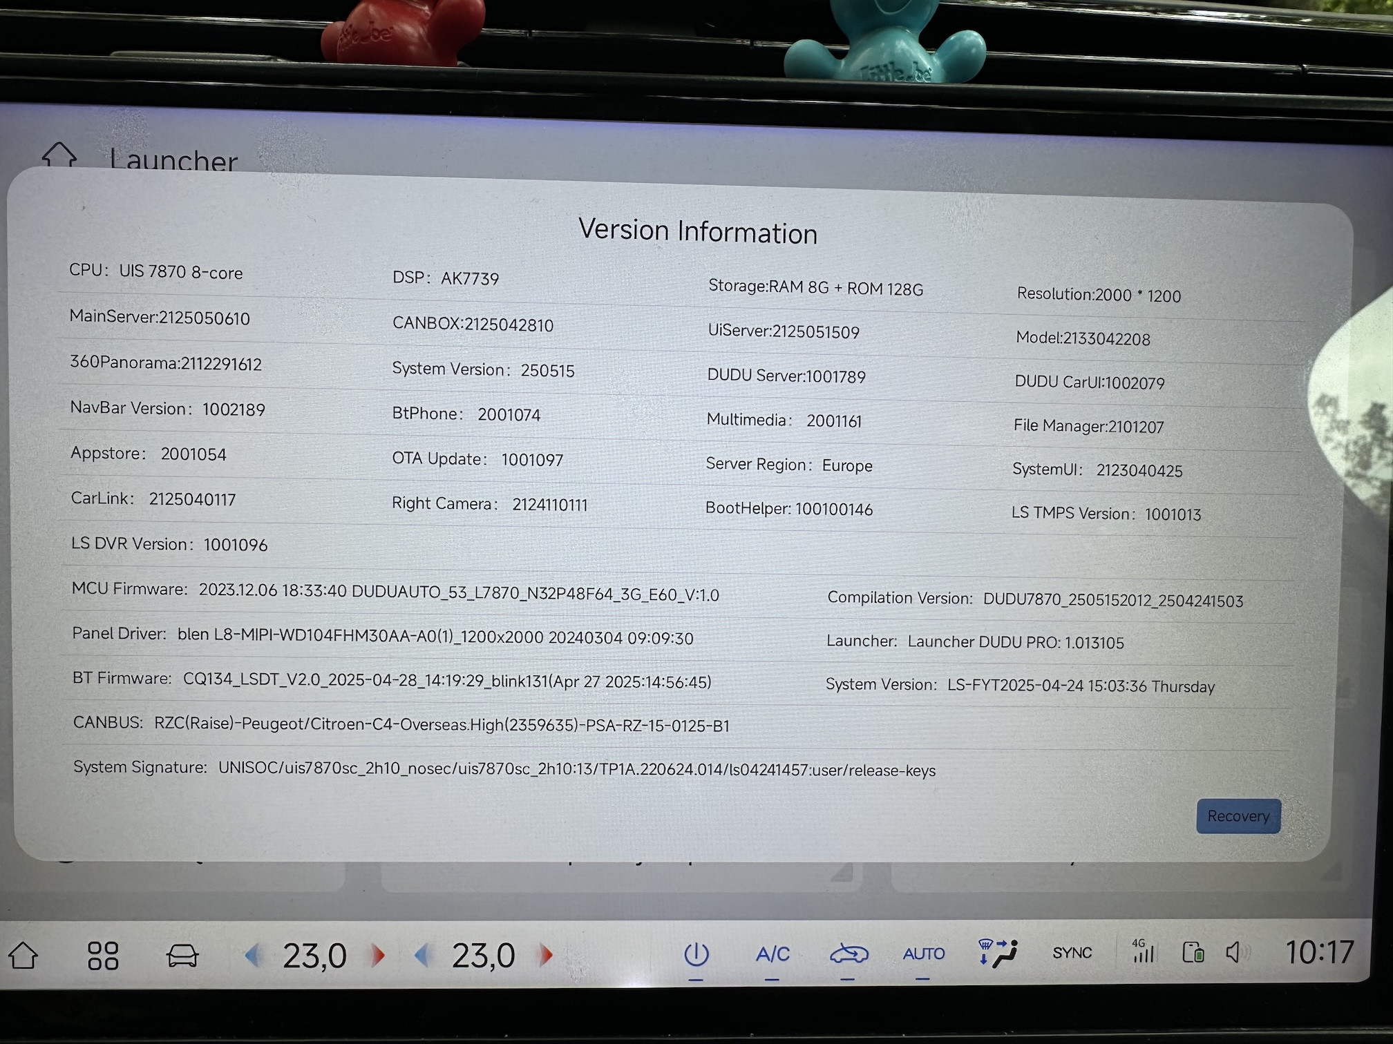Select the DSP: AK7739 entry

coord(446,278)
